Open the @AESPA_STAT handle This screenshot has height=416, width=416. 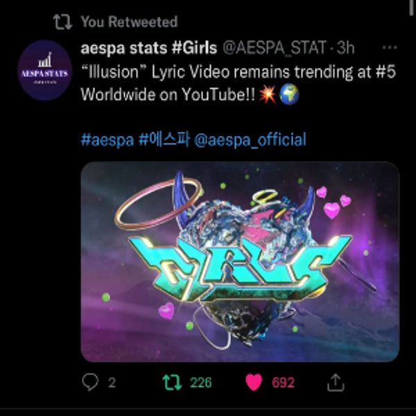[275, 48]
